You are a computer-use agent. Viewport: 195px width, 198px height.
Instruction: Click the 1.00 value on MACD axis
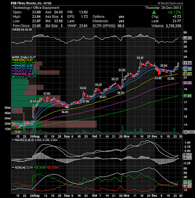click(188, 143)
